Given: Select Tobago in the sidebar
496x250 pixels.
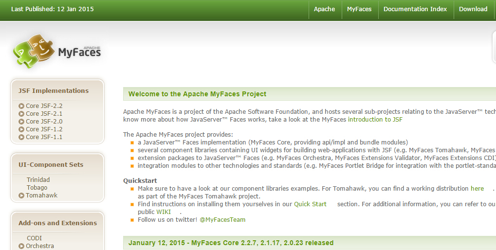Looking at the screenshot, I should pyautogui.click(x=37, y=188).
